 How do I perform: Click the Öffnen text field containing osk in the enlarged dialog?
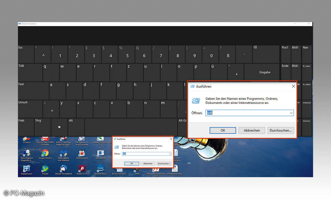(x=247, y=113)
